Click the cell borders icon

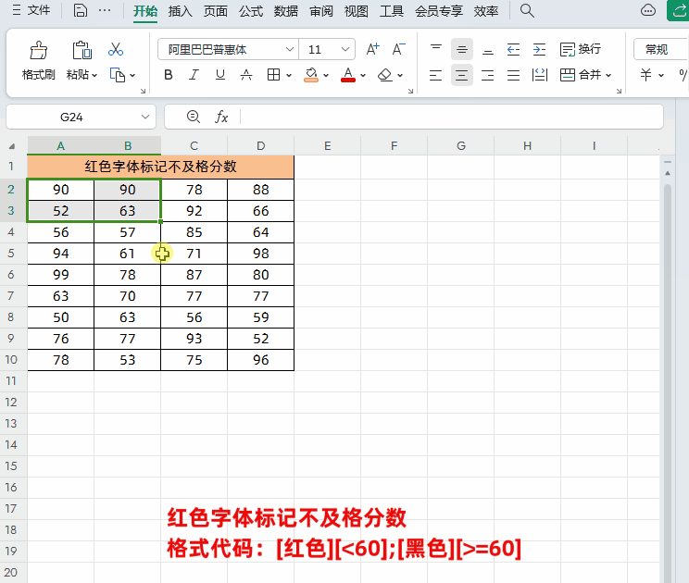[273, 75]
